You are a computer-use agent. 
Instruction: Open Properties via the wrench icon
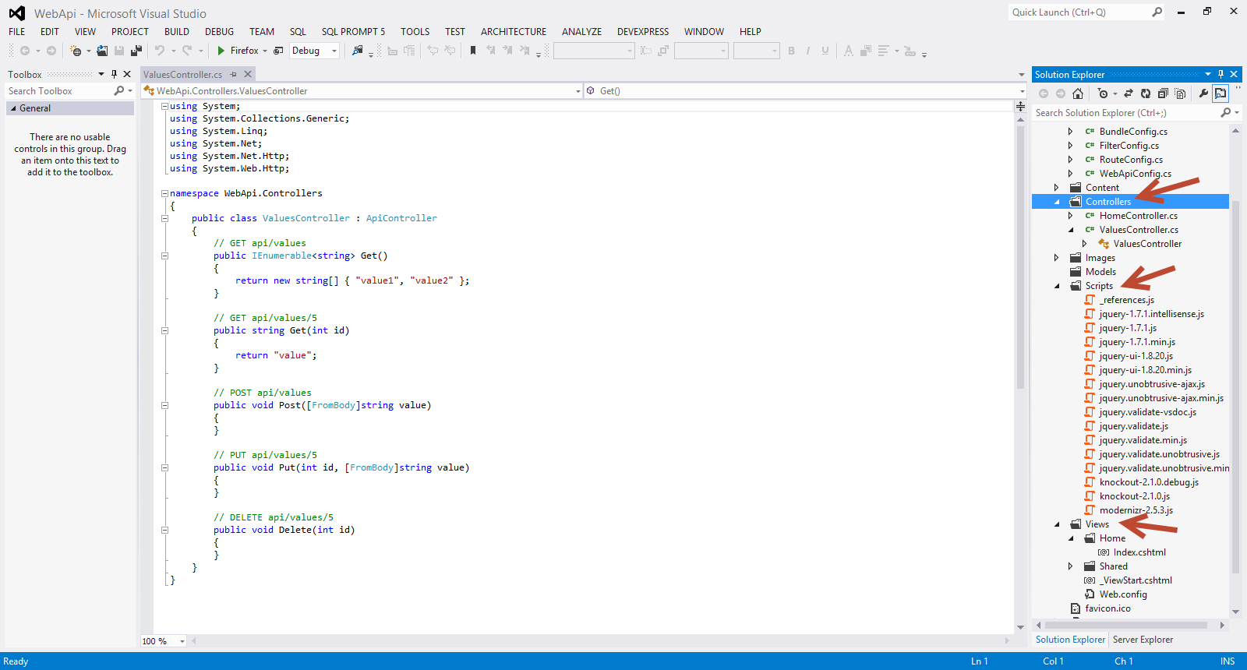click(1203, 93)
